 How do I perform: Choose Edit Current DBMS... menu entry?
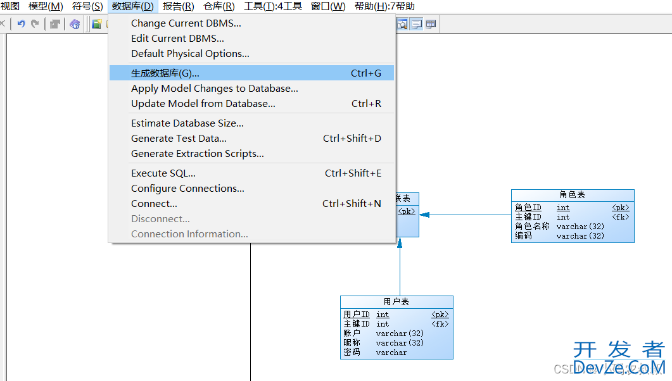coord(251,39)
